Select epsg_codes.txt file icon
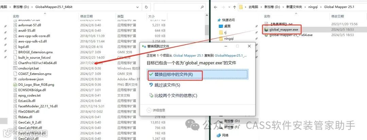 (x=15, y=96)
